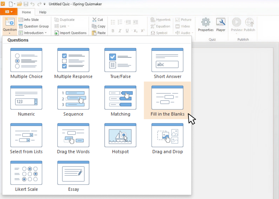Select the Multiple Choice question type
The height and width of the screenshot is (199, 279).
pos(26,63)
